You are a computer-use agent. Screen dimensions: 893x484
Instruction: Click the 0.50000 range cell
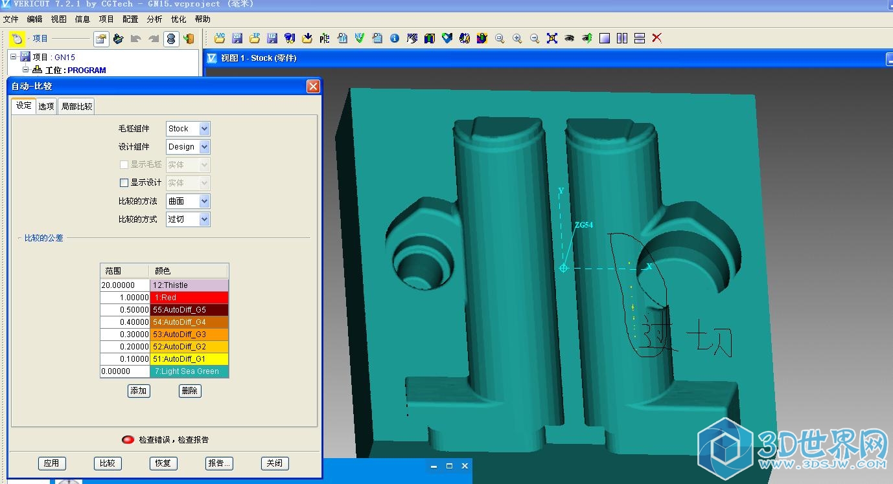pyautogui.click(x=125, y=310)
